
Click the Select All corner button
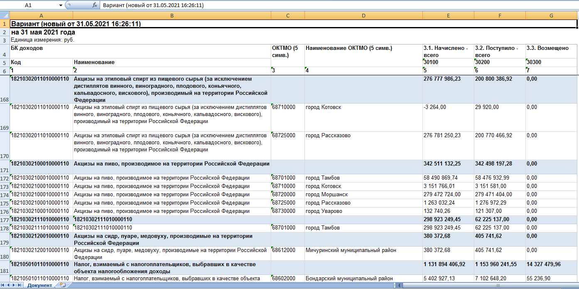5,15
